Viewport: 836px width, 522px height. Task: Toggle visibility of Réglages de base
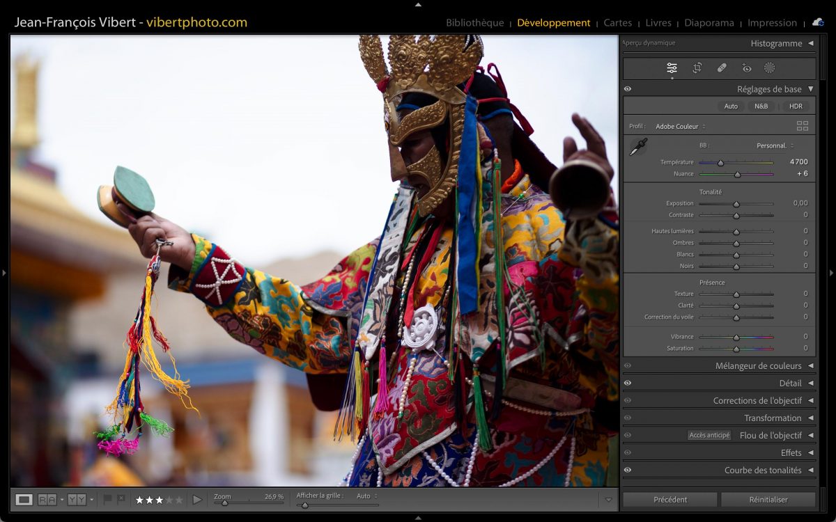pyautogui.click(x=628, y=89)
